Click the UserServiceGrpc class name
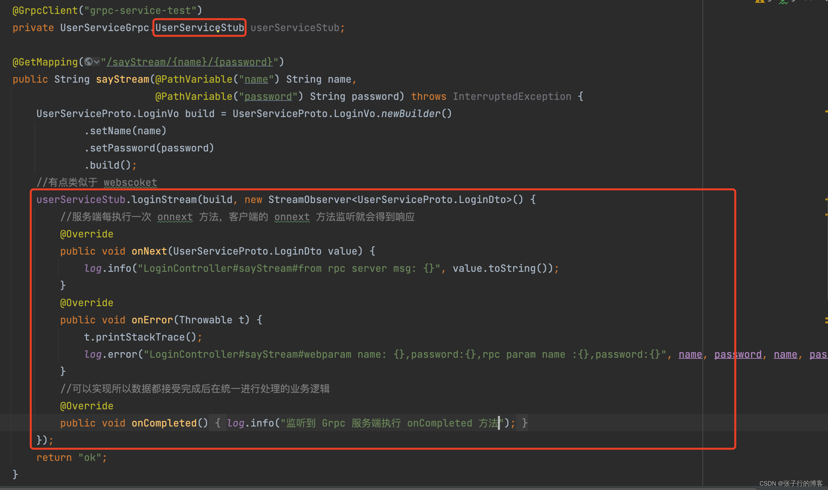Screen dimensions: 828x490 click(x=105, y=28)
